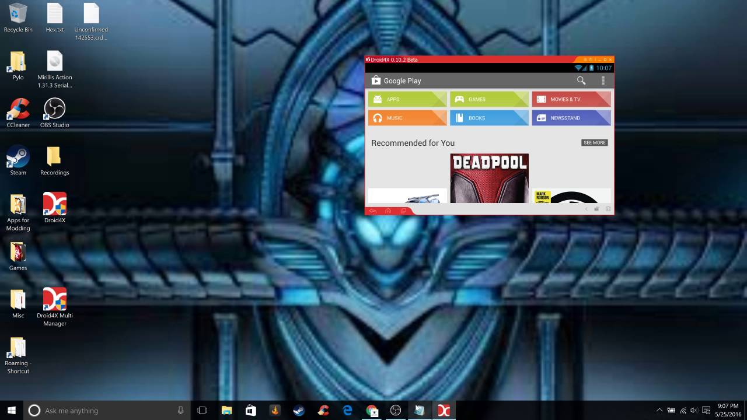This screenshot has width=747, height=420.
Task: Open Windows Store from taskbar
Action: pyautogui.click(x=250, y=410)
